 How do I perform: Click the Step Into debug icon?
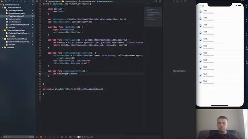pos(53,137)
